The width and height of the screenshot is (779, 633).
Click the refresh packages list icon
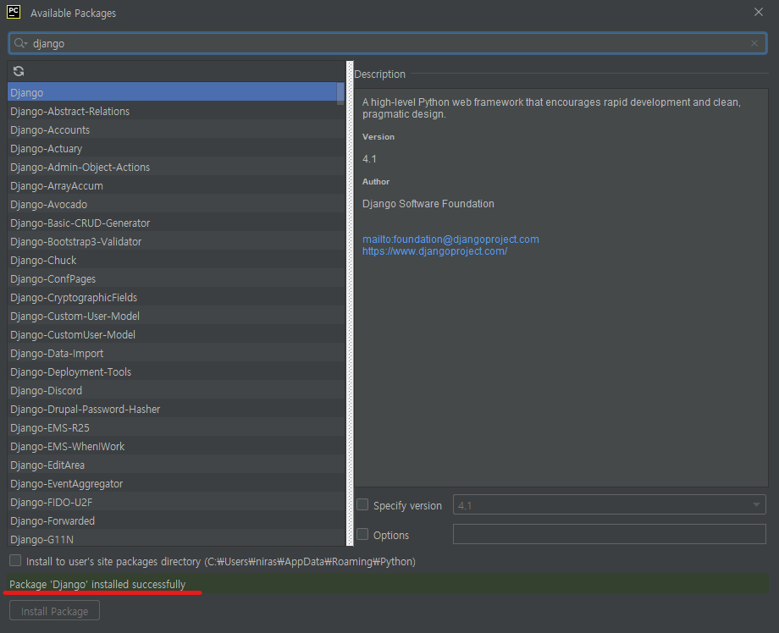[19, 71]
